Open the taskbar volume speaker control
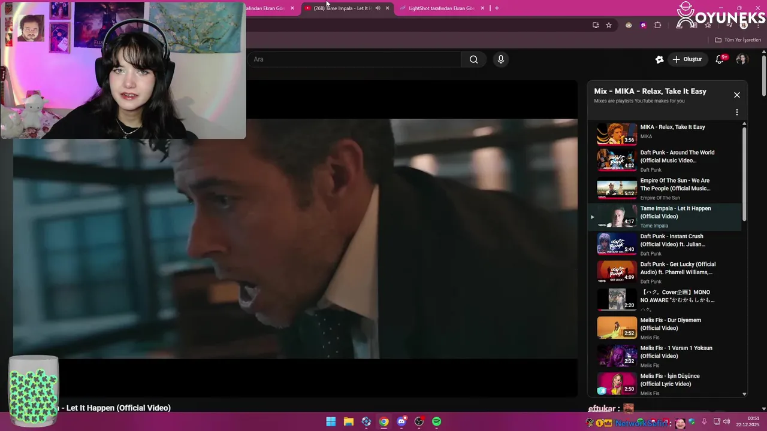 [x=727, y=422]
